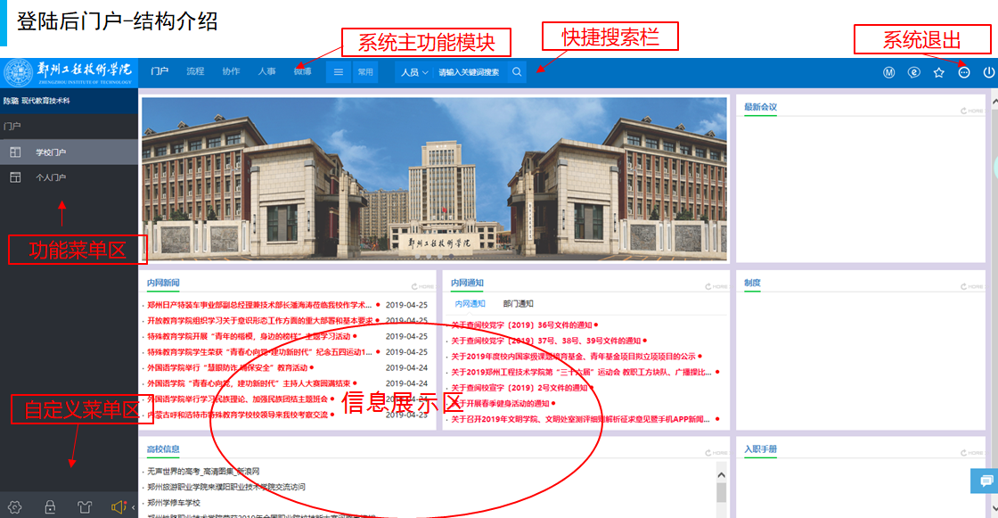998x518 pixels.
Task: Click the keyword search input field
Action: click(470, 72)
